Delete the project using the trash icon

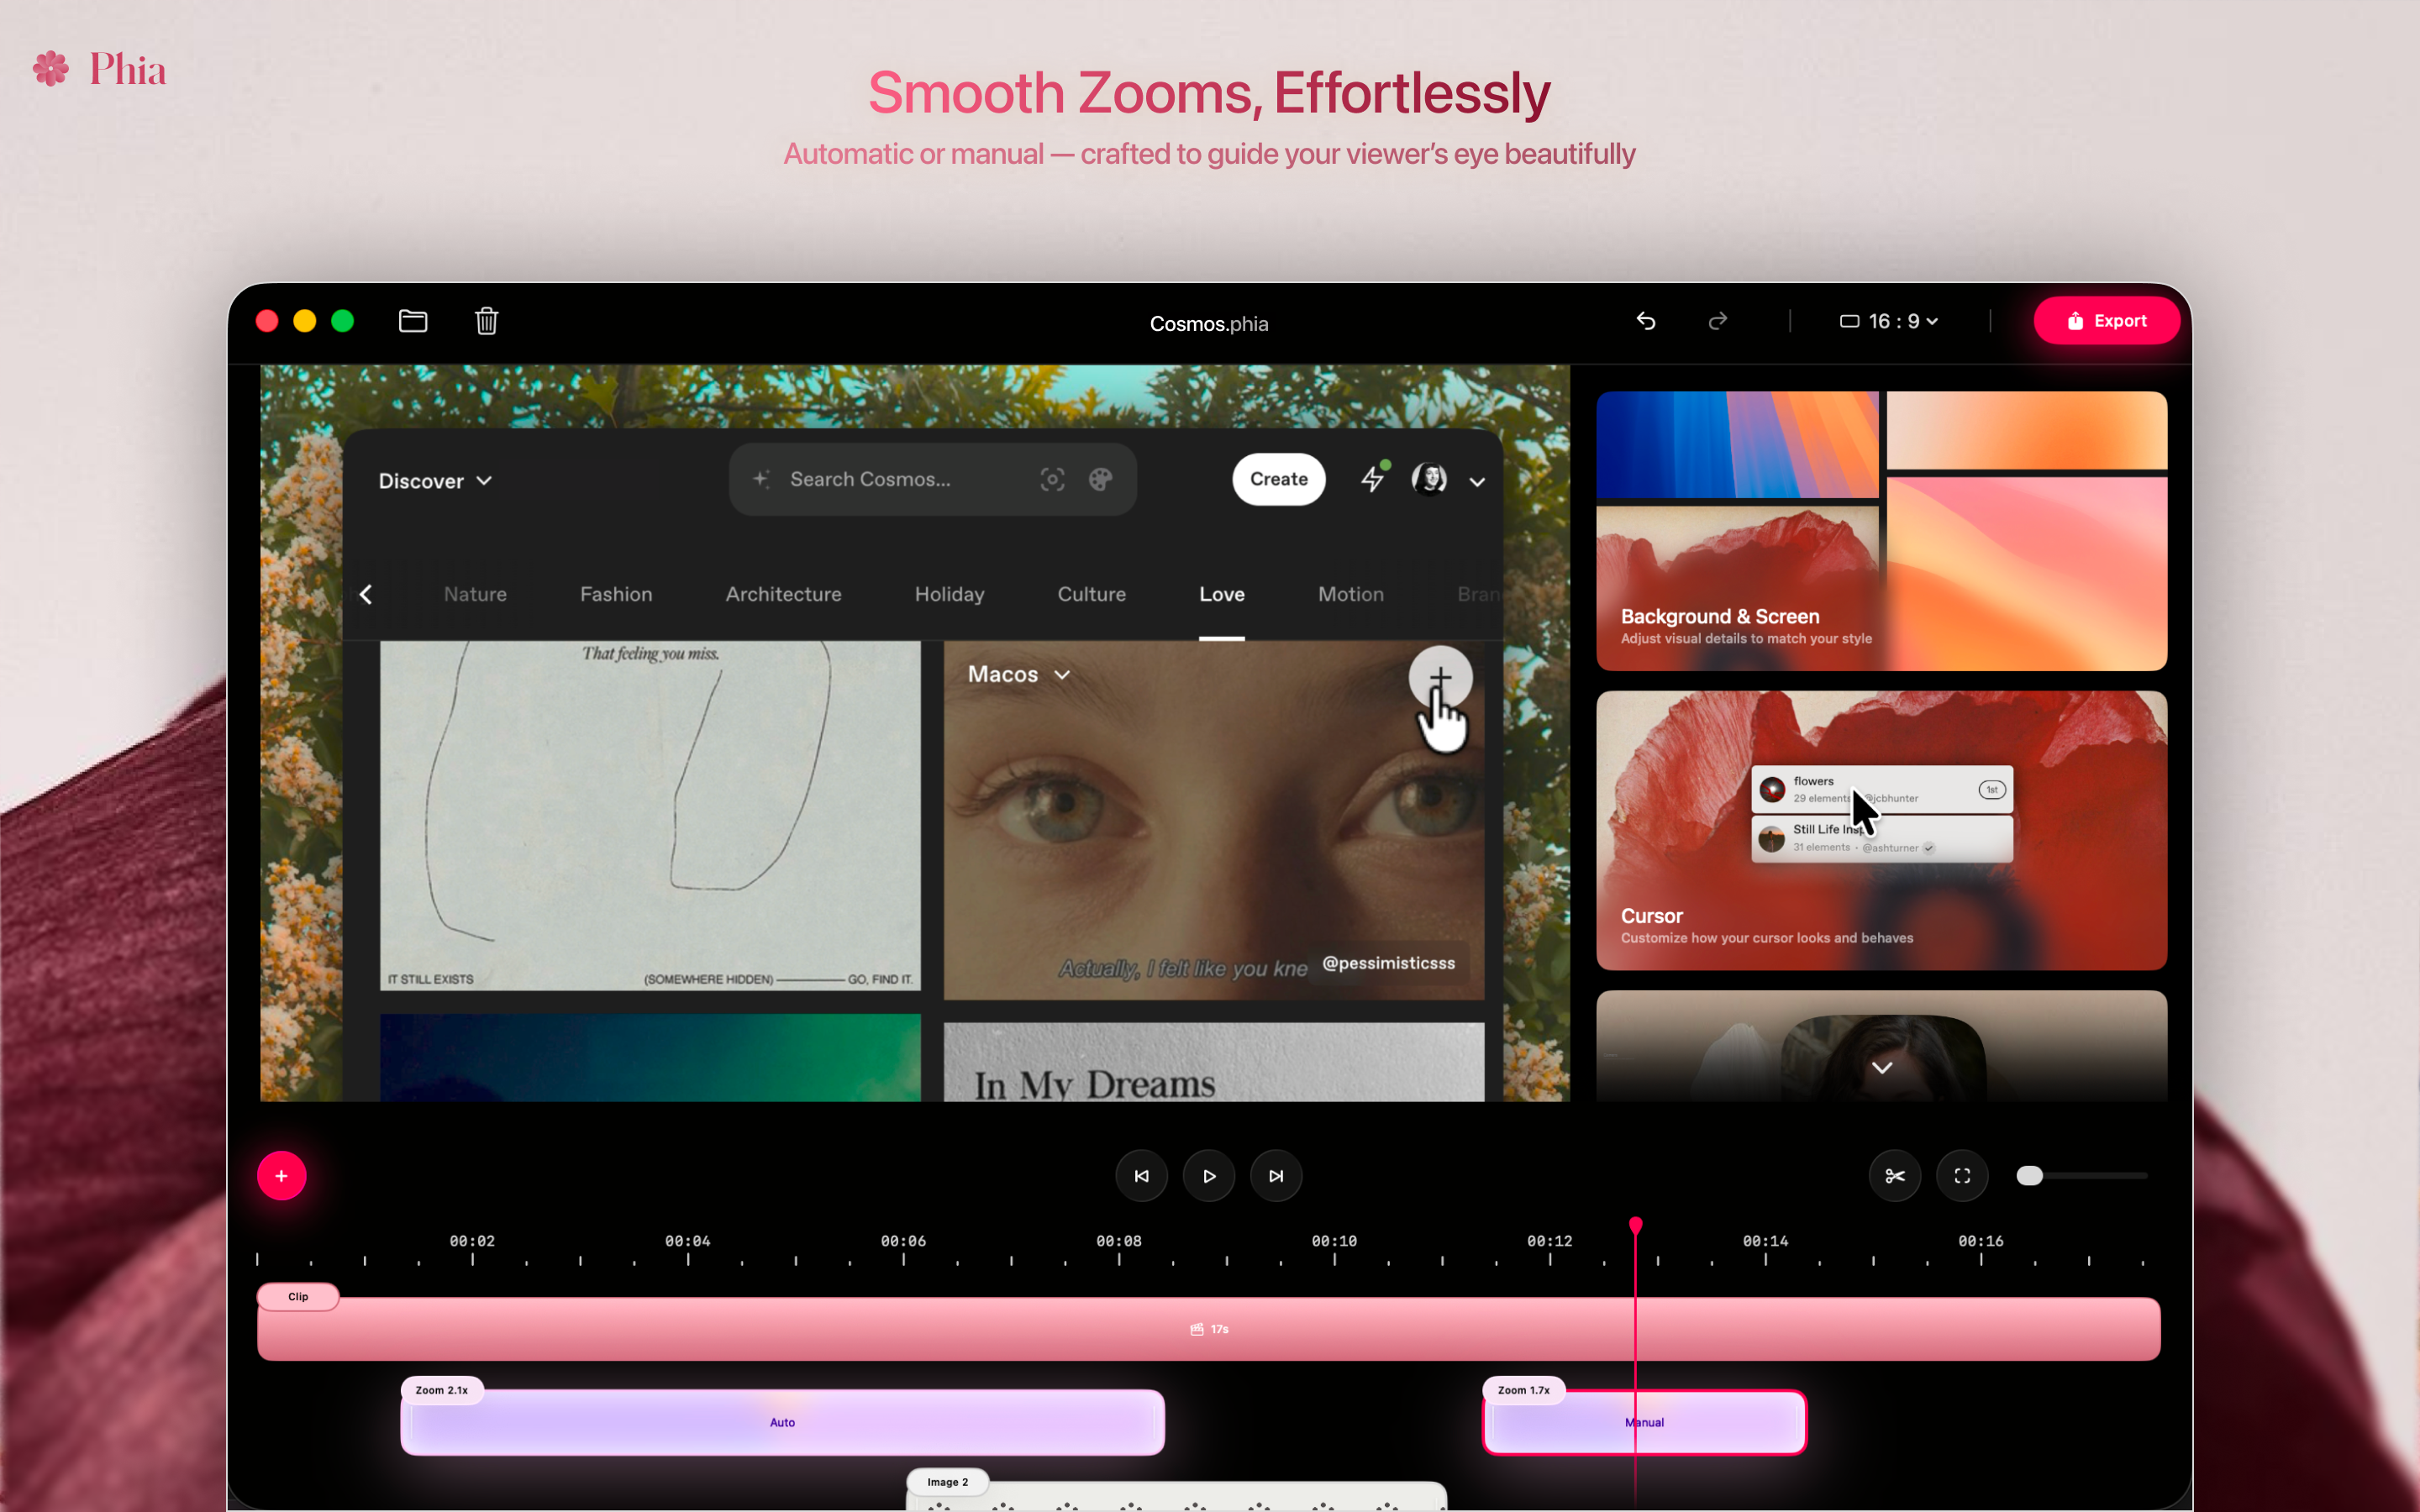pyautogui.click(x=486, y=320)
